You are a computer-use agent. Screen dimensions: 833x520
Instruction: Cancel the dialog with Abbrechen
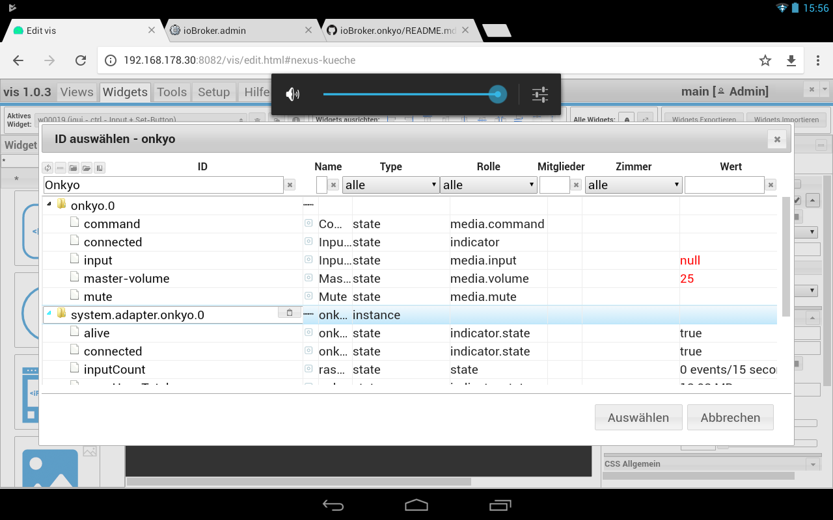click(730, 417)
